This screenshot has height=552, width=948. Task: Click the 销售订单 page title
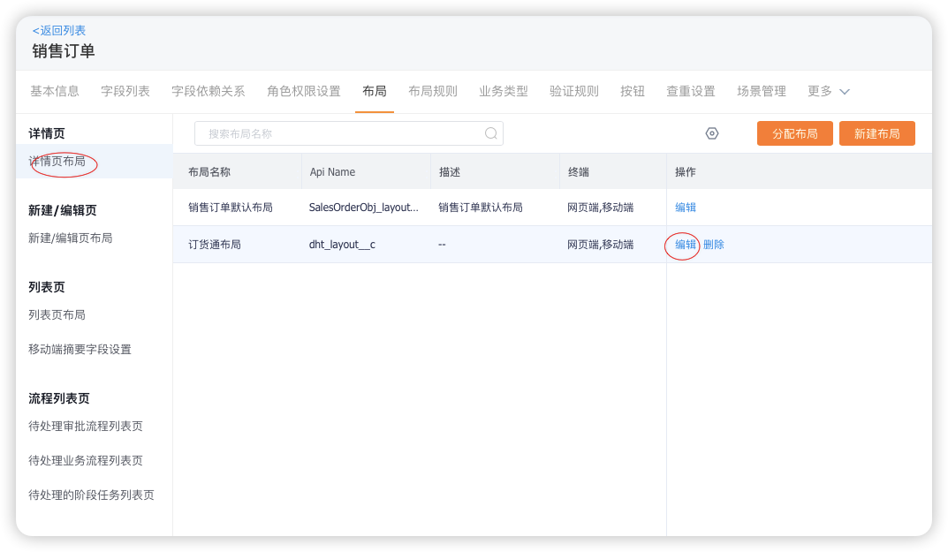[x=64, y=51]
